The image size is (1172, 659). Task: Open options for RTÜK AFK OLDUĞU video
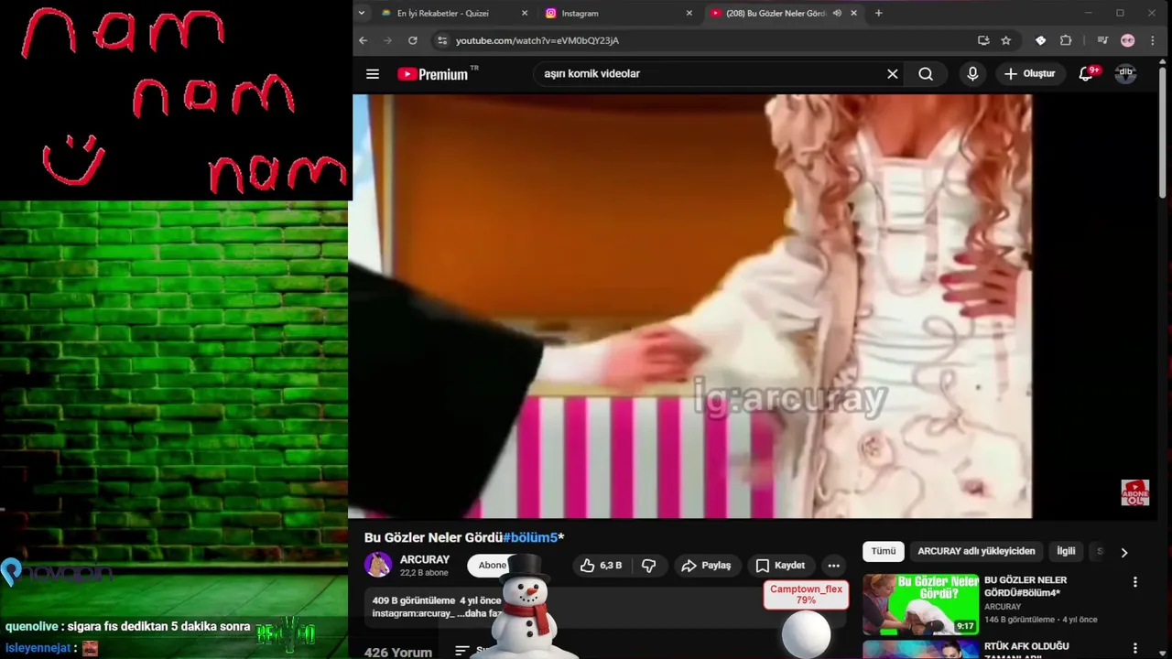(1135, 647)
